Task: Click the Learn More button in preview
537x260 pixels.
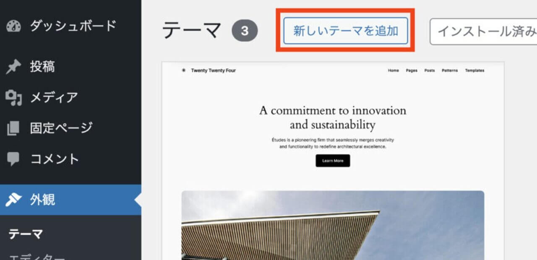Action: [333, 161]
